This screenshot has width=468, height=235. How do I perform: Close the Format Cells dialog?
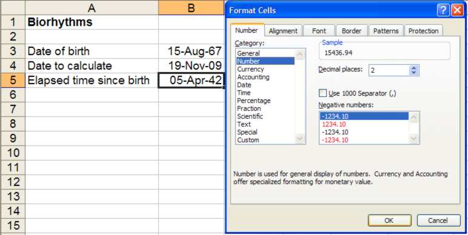pyautogui.click(x=457, y=10)
